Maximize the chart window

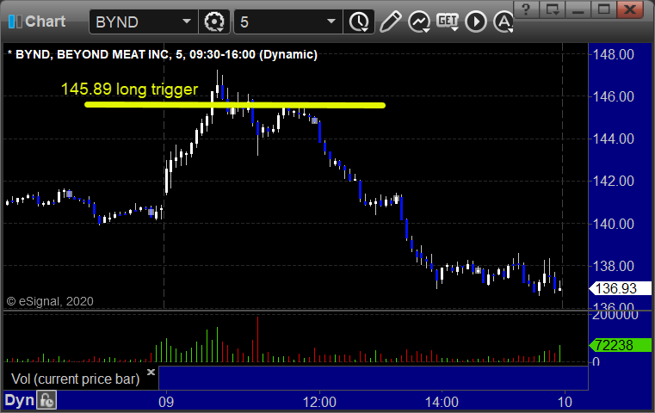pyautogui.click(x=603, y=9)
